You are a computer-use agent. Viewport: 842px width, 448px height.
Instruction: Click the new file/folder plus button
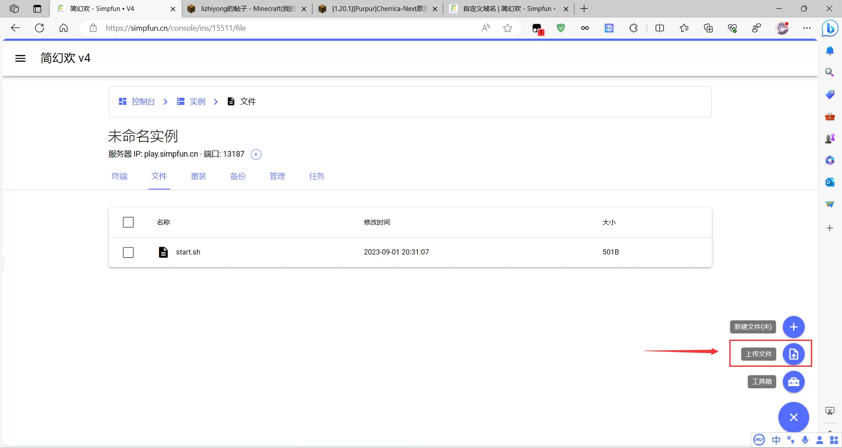click(x=793, y=327)
